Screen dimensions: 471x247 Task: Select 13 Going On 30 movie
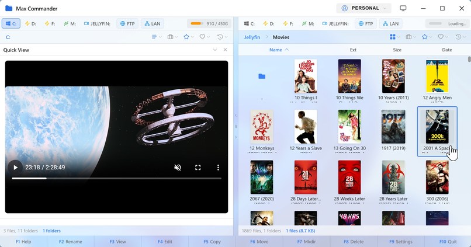coord(349,130)
